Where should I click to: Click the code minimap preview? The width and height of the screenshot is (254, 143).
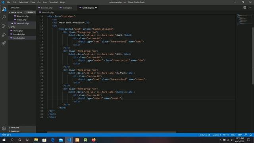pyautogui.click(x=244, y=19)
